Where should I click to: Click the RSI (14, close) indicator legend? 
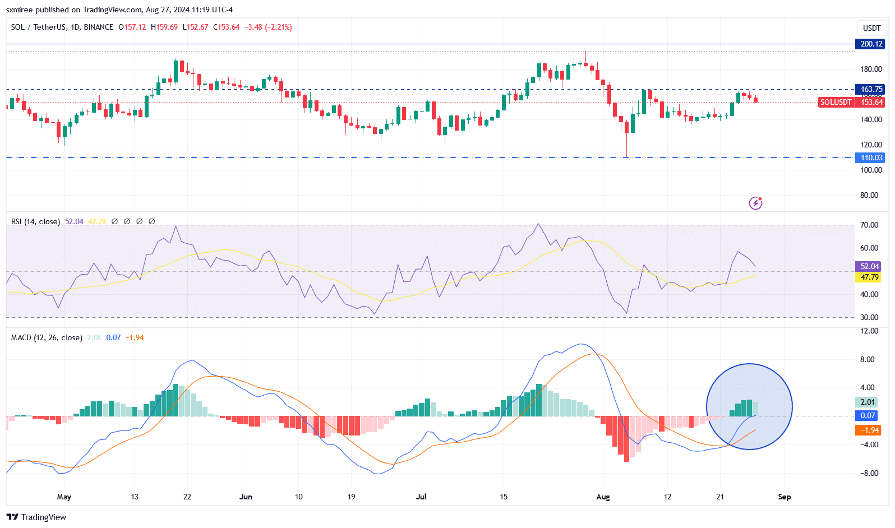35,221
